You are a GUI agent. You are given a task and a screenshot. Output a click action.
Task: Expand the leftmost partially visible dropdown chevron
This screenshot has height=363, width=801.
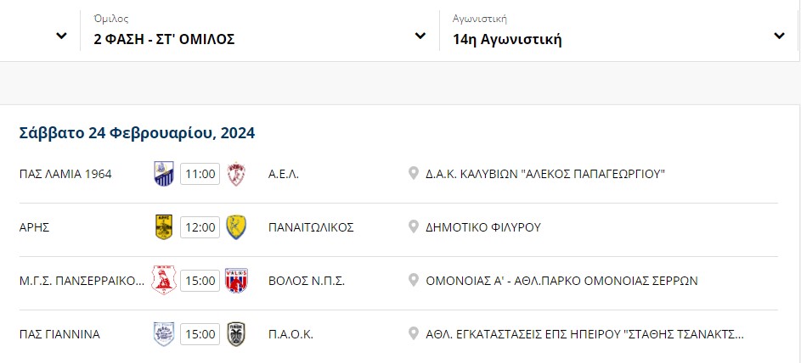61,36
